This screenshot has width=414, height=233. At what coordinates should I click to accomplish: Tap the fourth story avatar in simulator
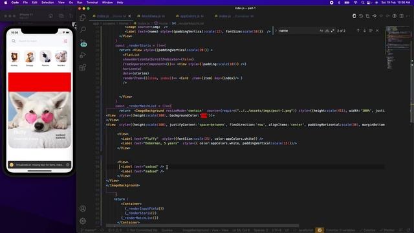pos(61,56)
